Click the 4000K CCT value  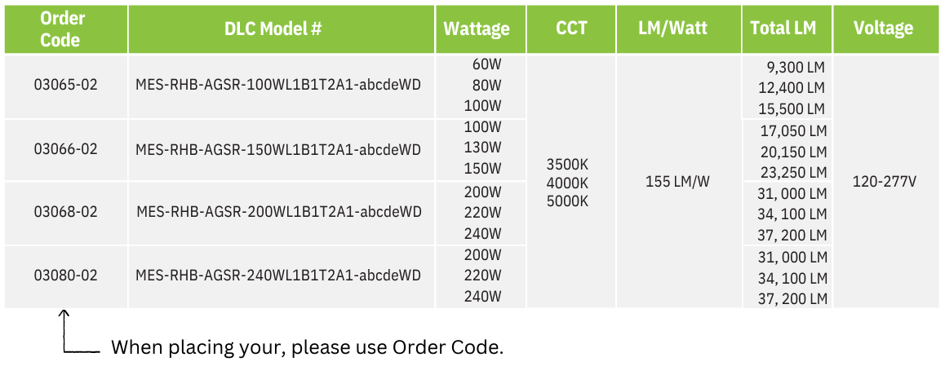[567, 183]
